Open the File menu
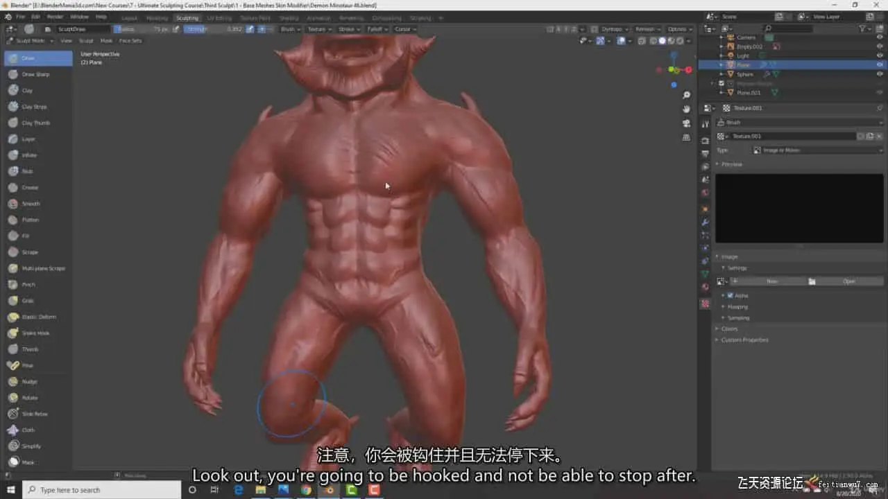The height and width of the screenshot is (499, 888). [x=20, y=17]
